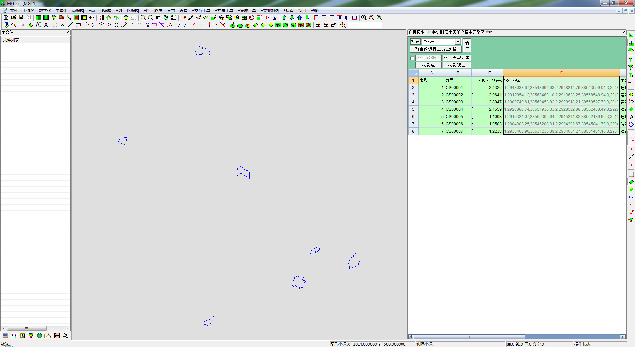Image resolution: width=635 pixels, height=347 pixels.
Task: Select the large 'A' text tool icon
Action: click(x=46, y=25)
